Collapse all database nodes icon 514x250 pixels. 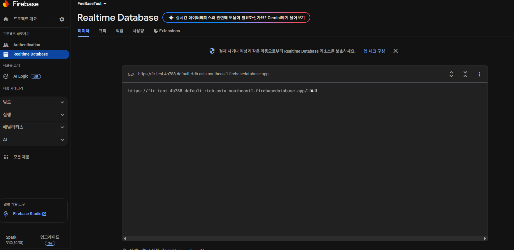point(465,74)
